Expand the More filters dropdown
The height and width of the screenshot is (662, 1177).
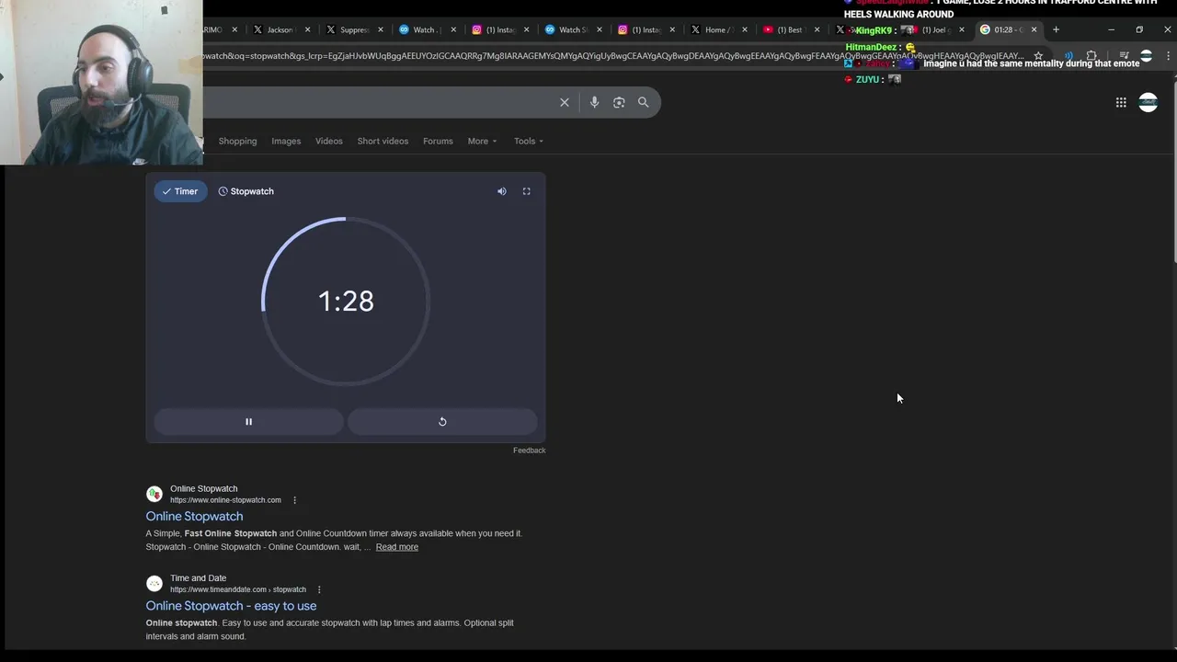pyautogui.click(x=482, y=141)
